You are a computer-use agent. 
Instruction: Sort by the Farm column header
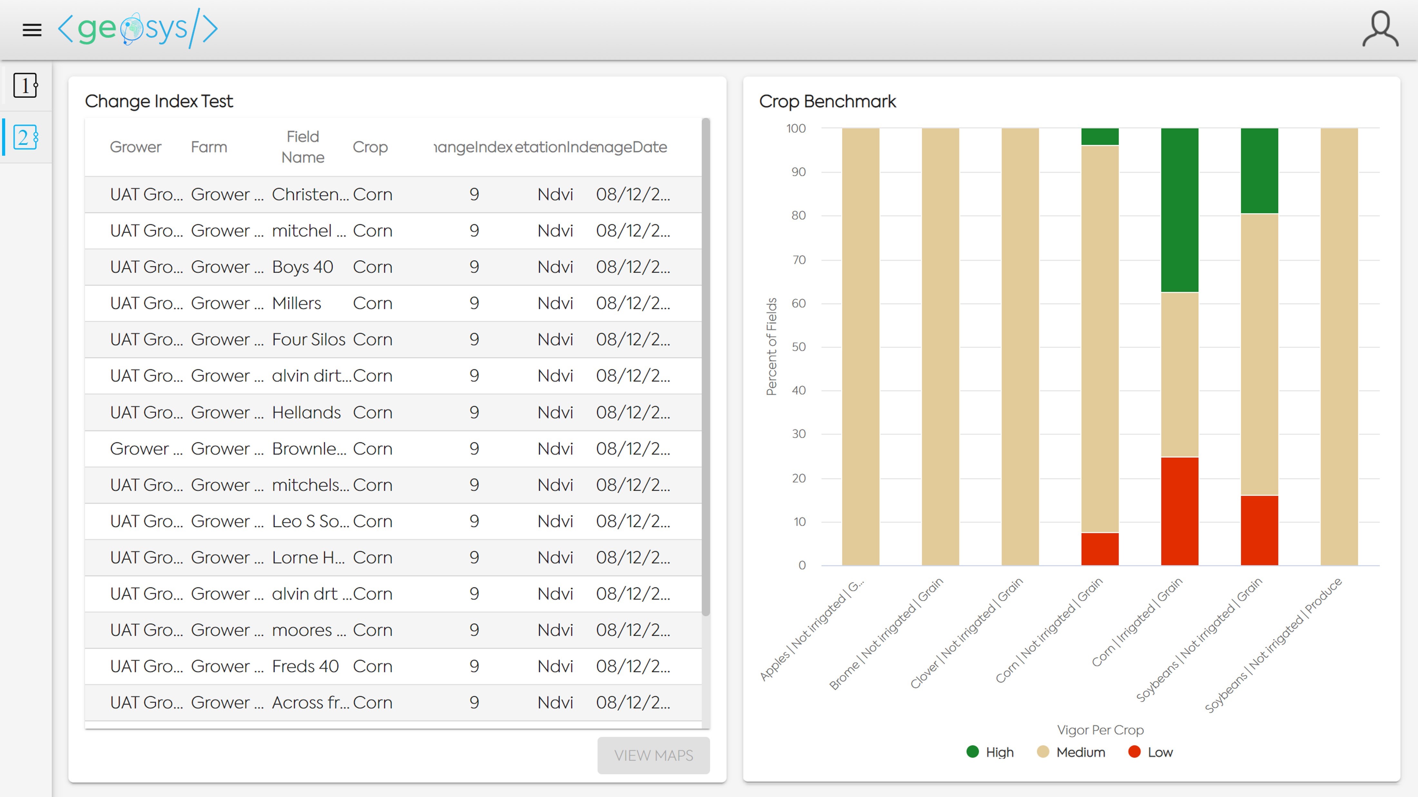[x=209, y=147]
